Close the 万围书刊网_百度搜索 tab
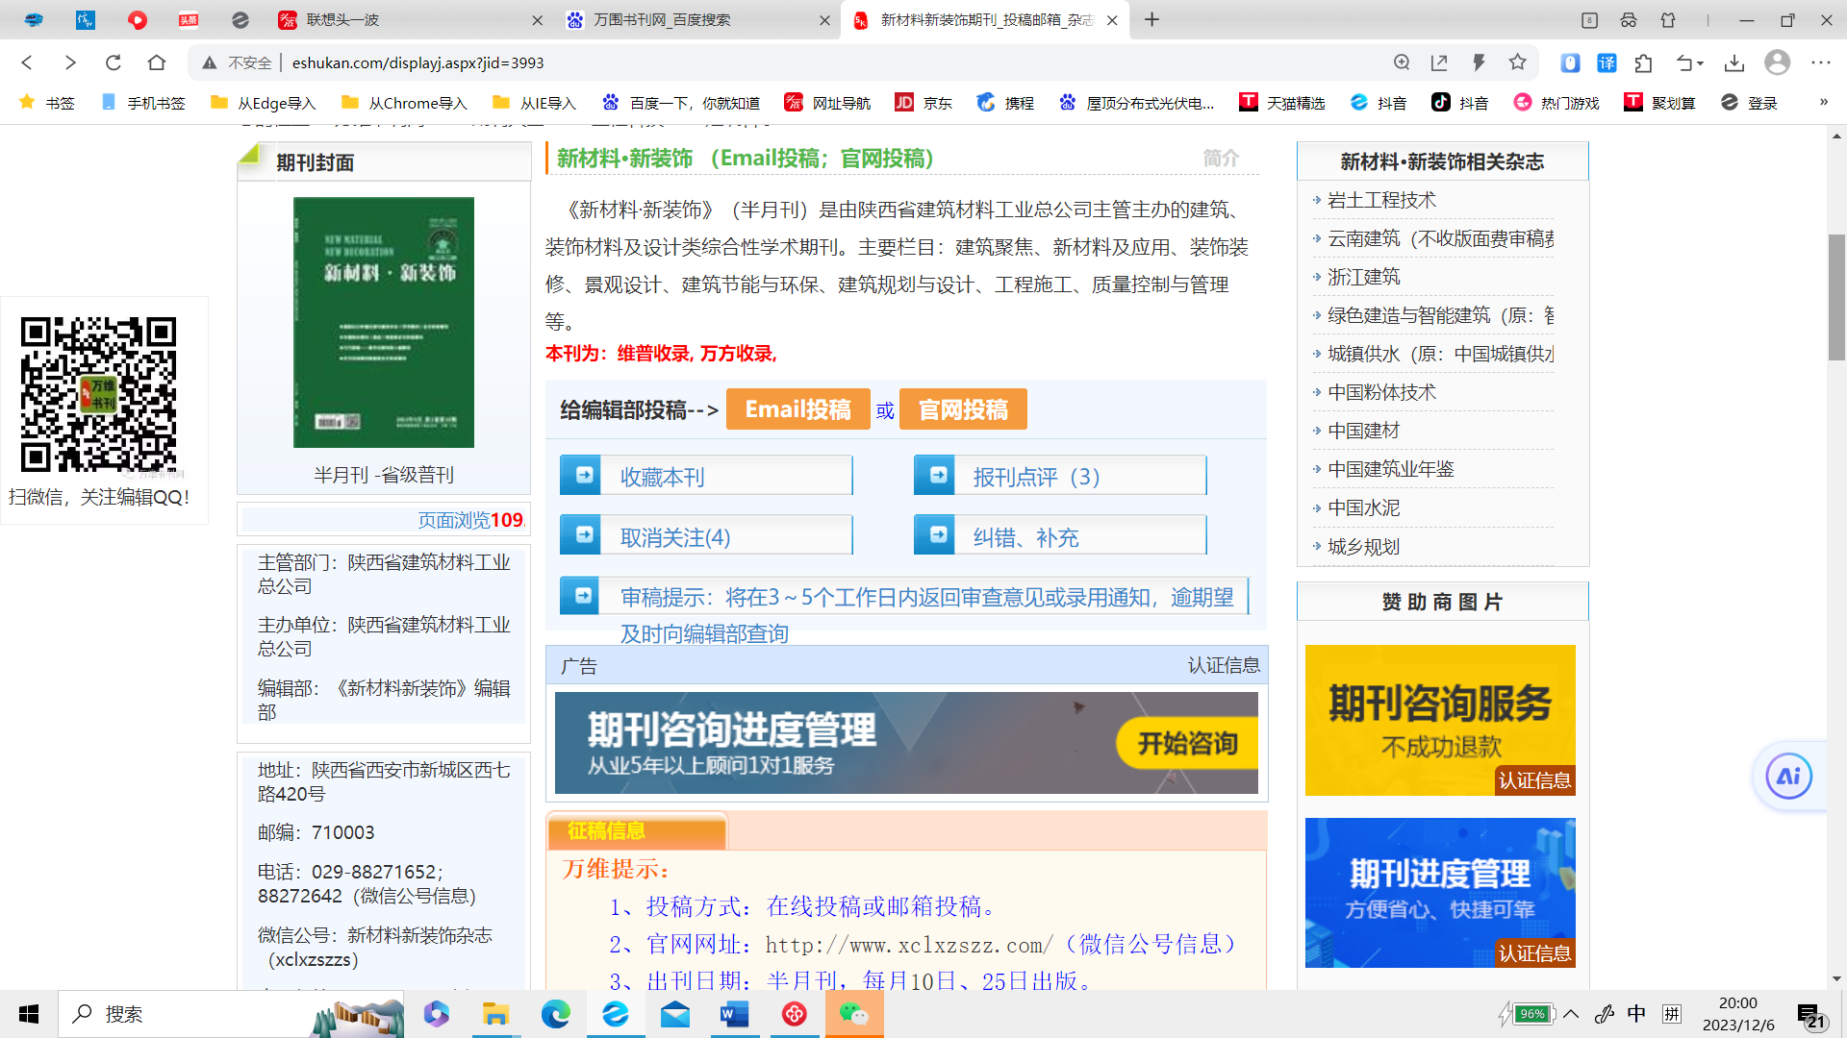The image size is (1847, 1038). pyautogui.click(x=824, y=20)
